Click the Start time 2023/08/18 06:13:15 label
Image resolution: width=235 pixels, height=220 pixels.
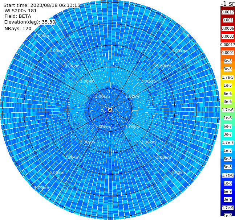42,5
